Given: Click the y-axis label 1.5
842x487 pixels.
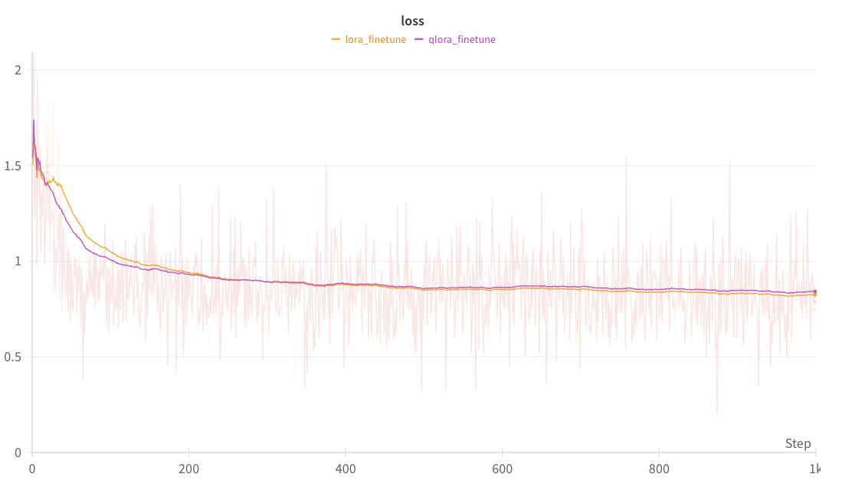Looking at the screenshot, I should point(15,166).
